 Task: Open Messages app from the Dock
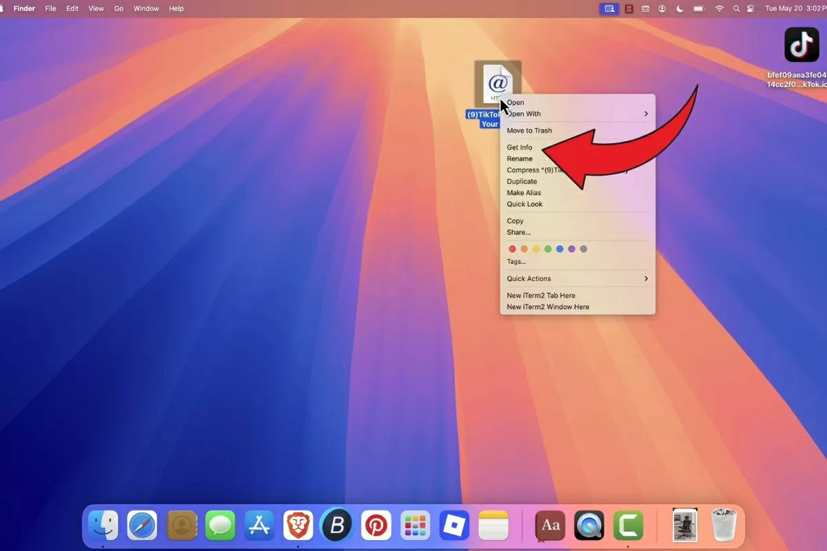click(220, 526)
